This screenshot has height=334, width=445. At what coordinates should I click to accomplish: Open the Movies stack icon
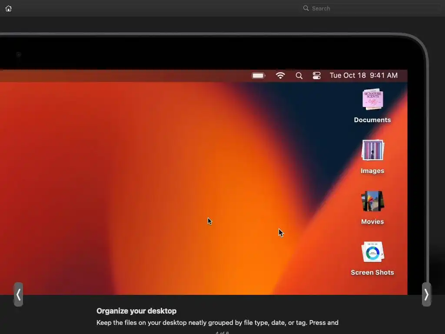(x=372, y=201)
